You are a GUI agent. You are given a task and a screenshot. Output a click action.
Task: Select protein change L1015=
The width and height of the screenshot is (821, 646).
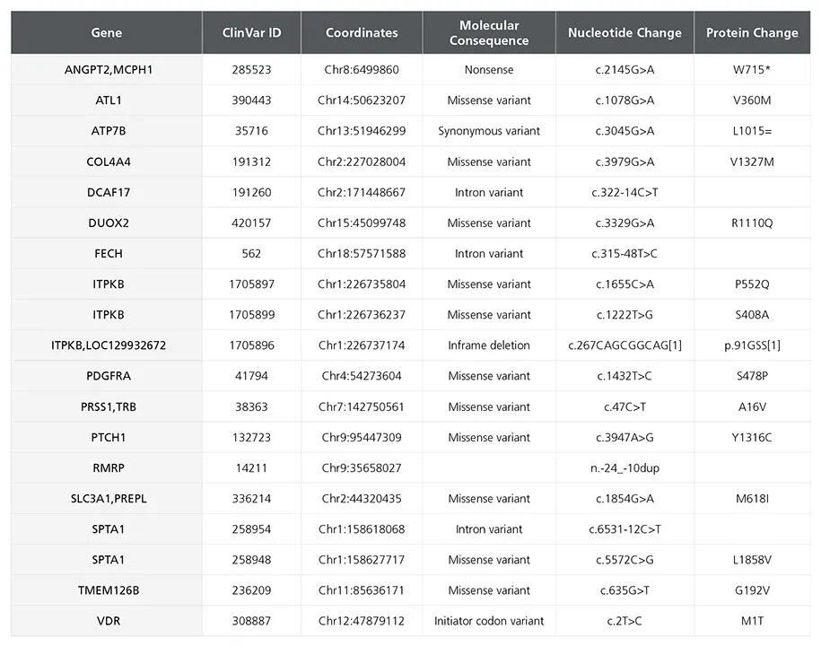click(752, 131)
